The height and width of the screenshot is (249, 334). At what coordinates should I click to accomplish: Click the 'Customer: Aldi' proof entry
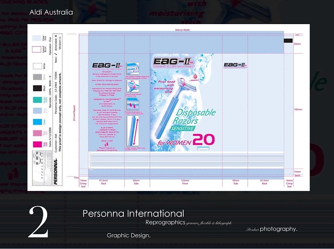(x=56, y=144)
